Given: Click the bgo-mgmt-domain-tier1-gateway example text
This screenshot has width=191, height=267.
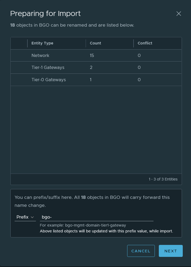Looking at the screenshot, I should pyautogui.click(x=95, y=225).
